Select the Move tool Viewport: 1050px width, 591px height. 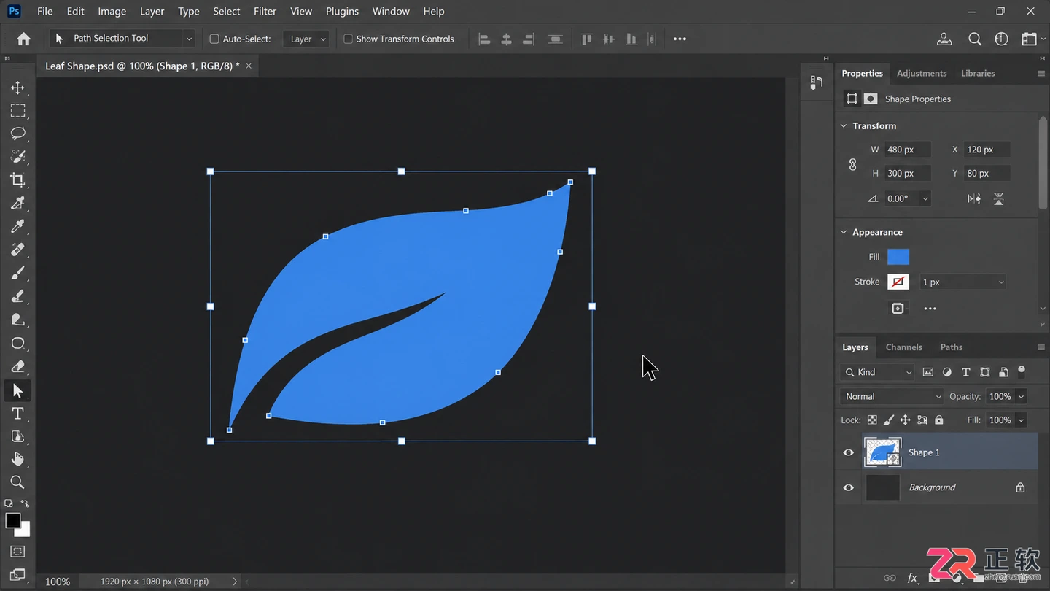click(x=17, y=88)
